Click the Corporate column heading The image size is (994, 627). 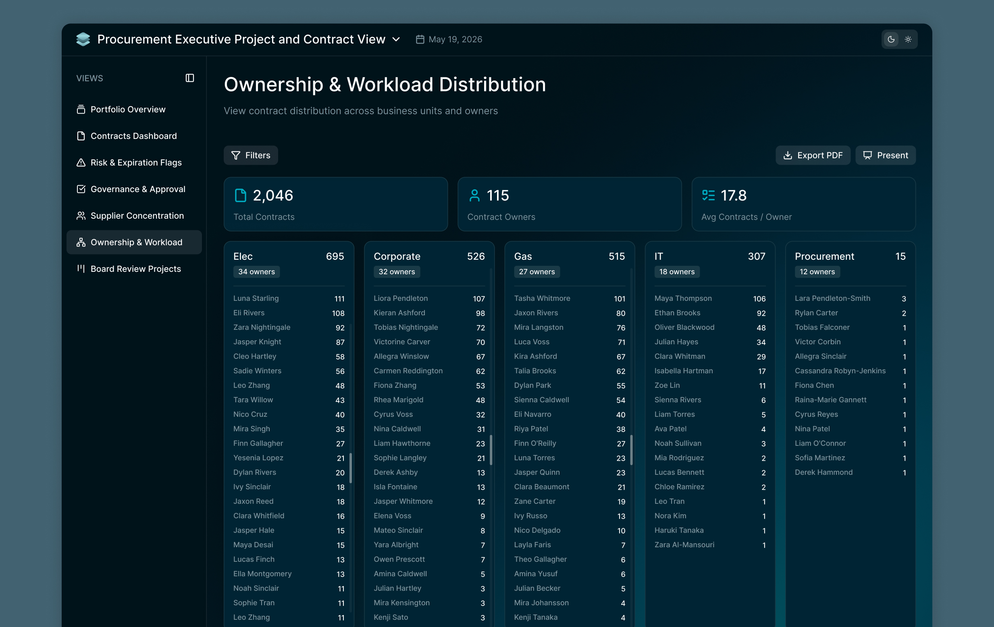[397, 256]
